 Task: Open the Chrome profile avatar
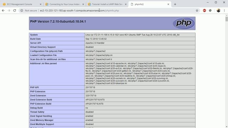[218, 10]
